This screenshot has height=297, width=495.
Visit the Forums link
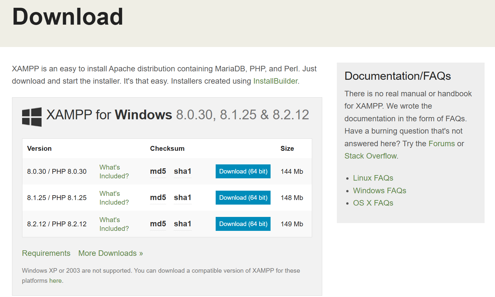(442, 144)
